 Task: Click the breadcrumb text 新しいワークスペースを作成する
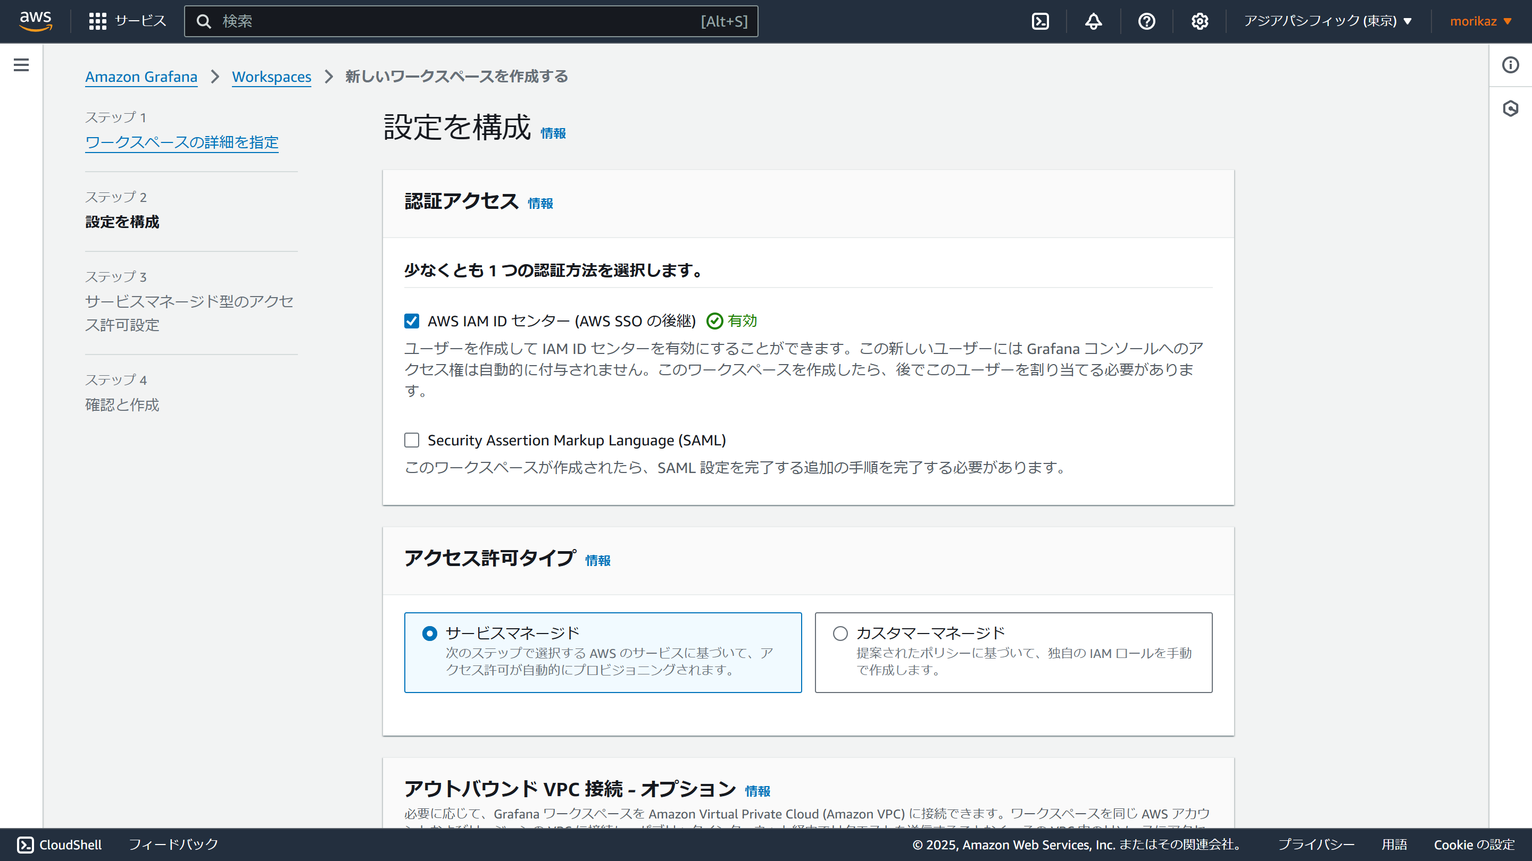456,77
